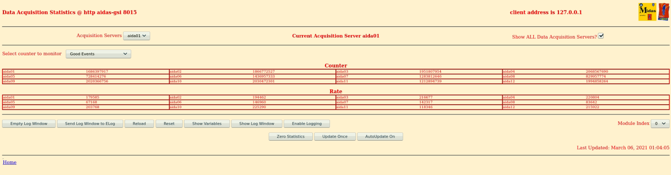Select rate value 215922 for aida12
Image resolution: width=671 pixels, height=175 pixels.
pyautogui.click(x=593, y=107)
